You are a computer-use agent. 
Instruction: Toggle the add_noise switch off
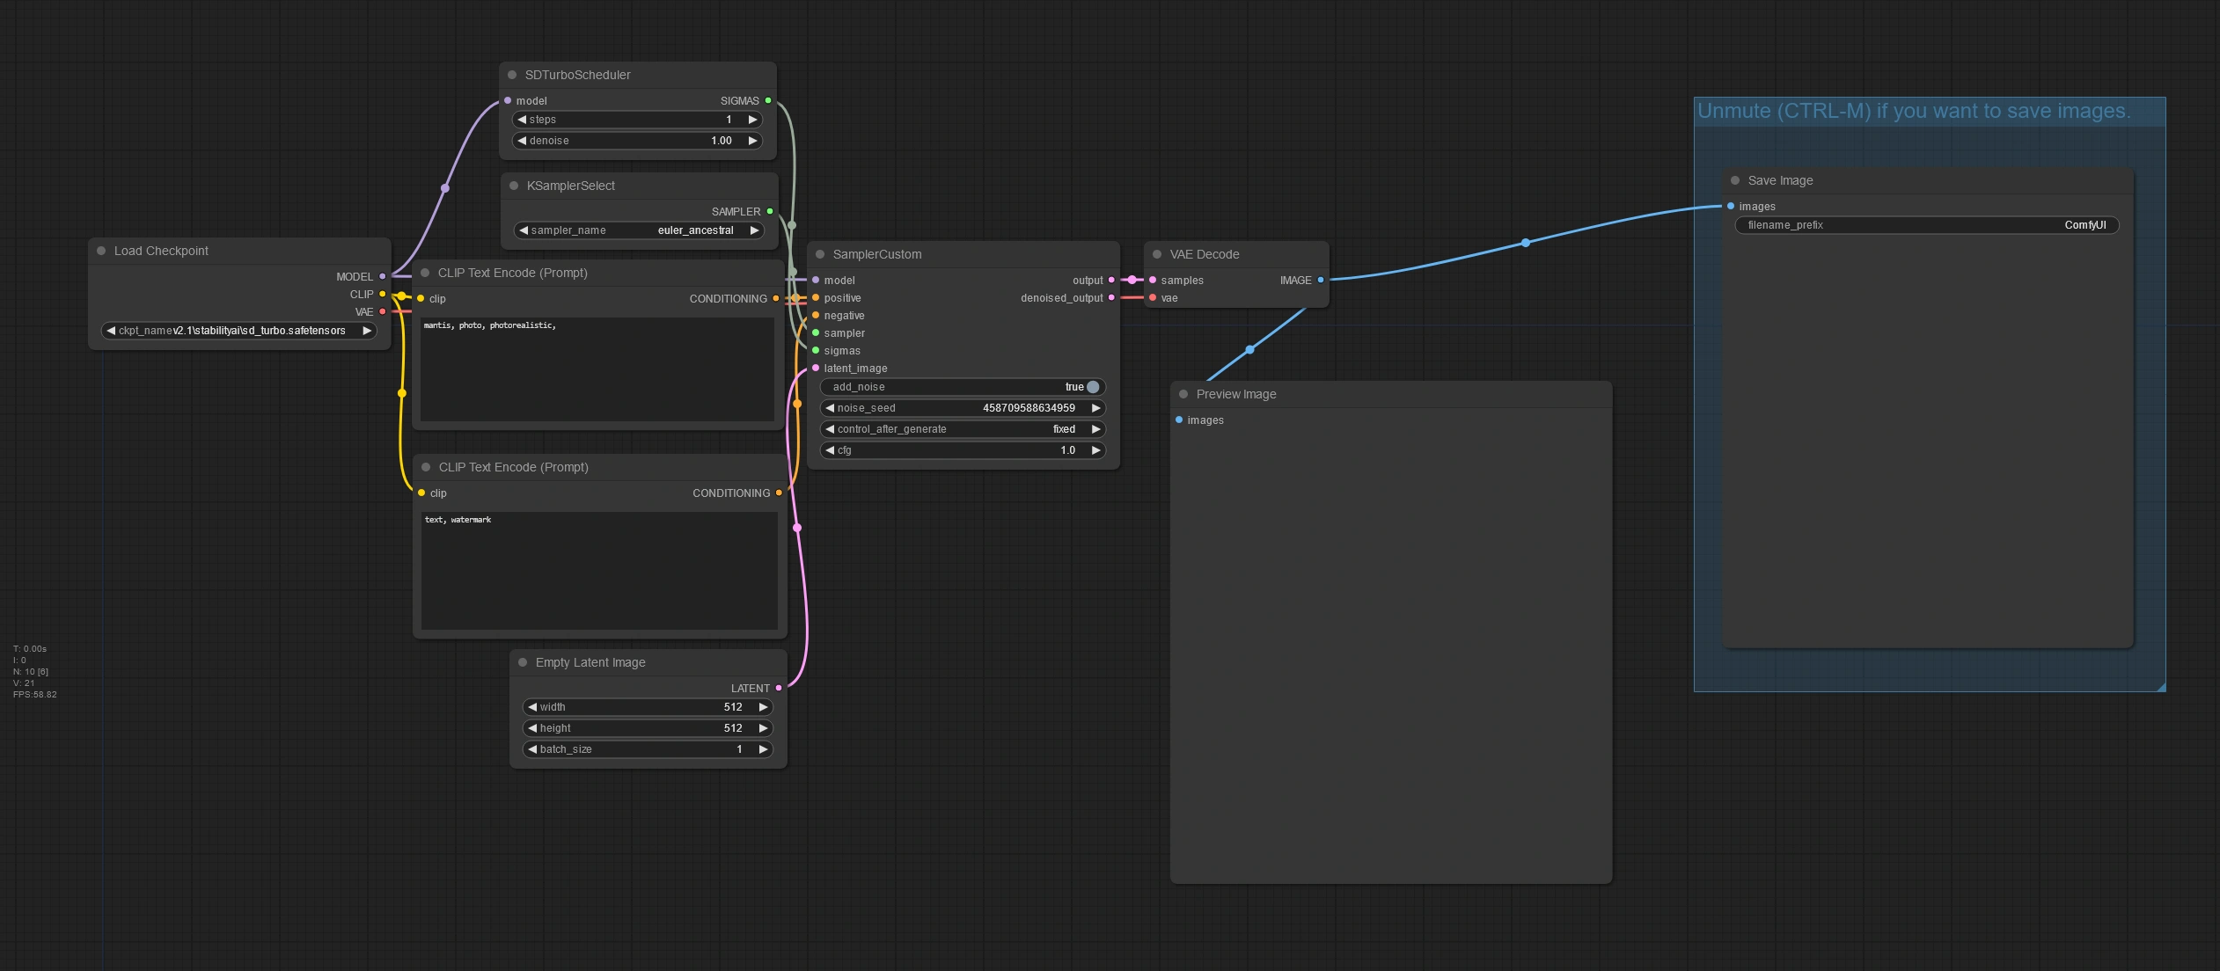pos(1092,387)
